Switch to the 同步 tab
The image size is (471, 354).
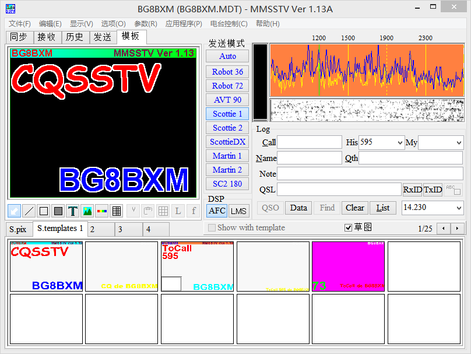[x=19, y=37]
